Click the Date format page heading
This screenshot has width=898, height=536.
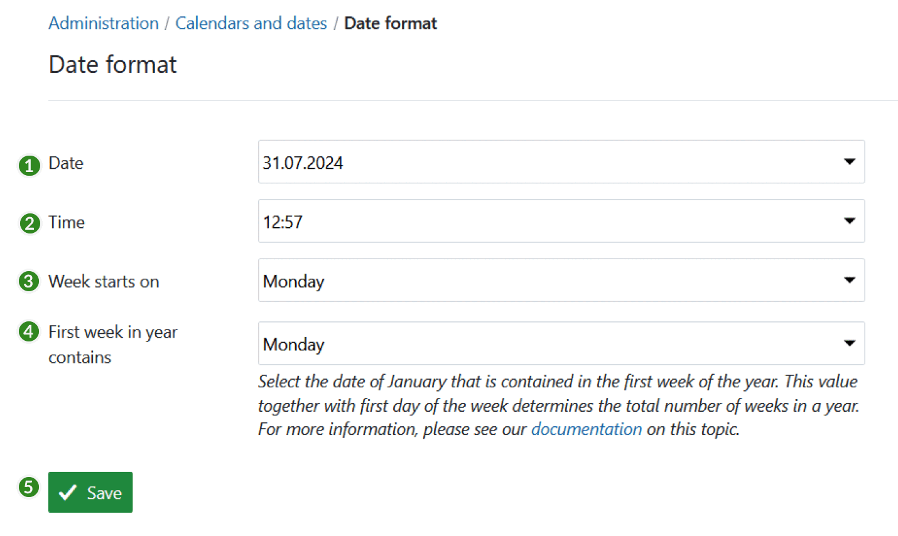tap(112, 64)
